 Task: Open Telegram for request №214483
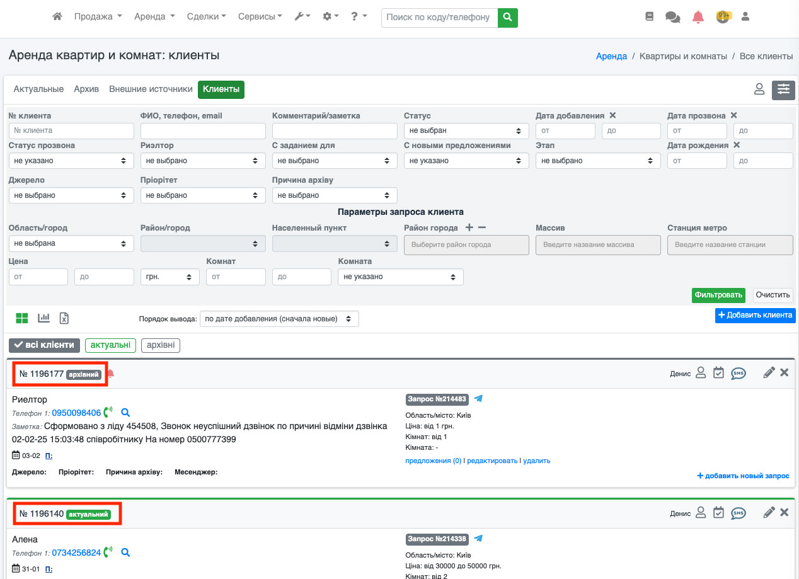tap(478, 398)
